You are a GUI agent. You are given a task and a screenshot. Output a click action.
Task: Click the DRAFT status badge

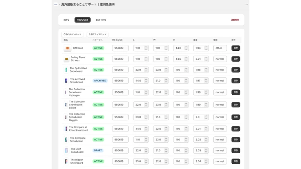point(98,151)
